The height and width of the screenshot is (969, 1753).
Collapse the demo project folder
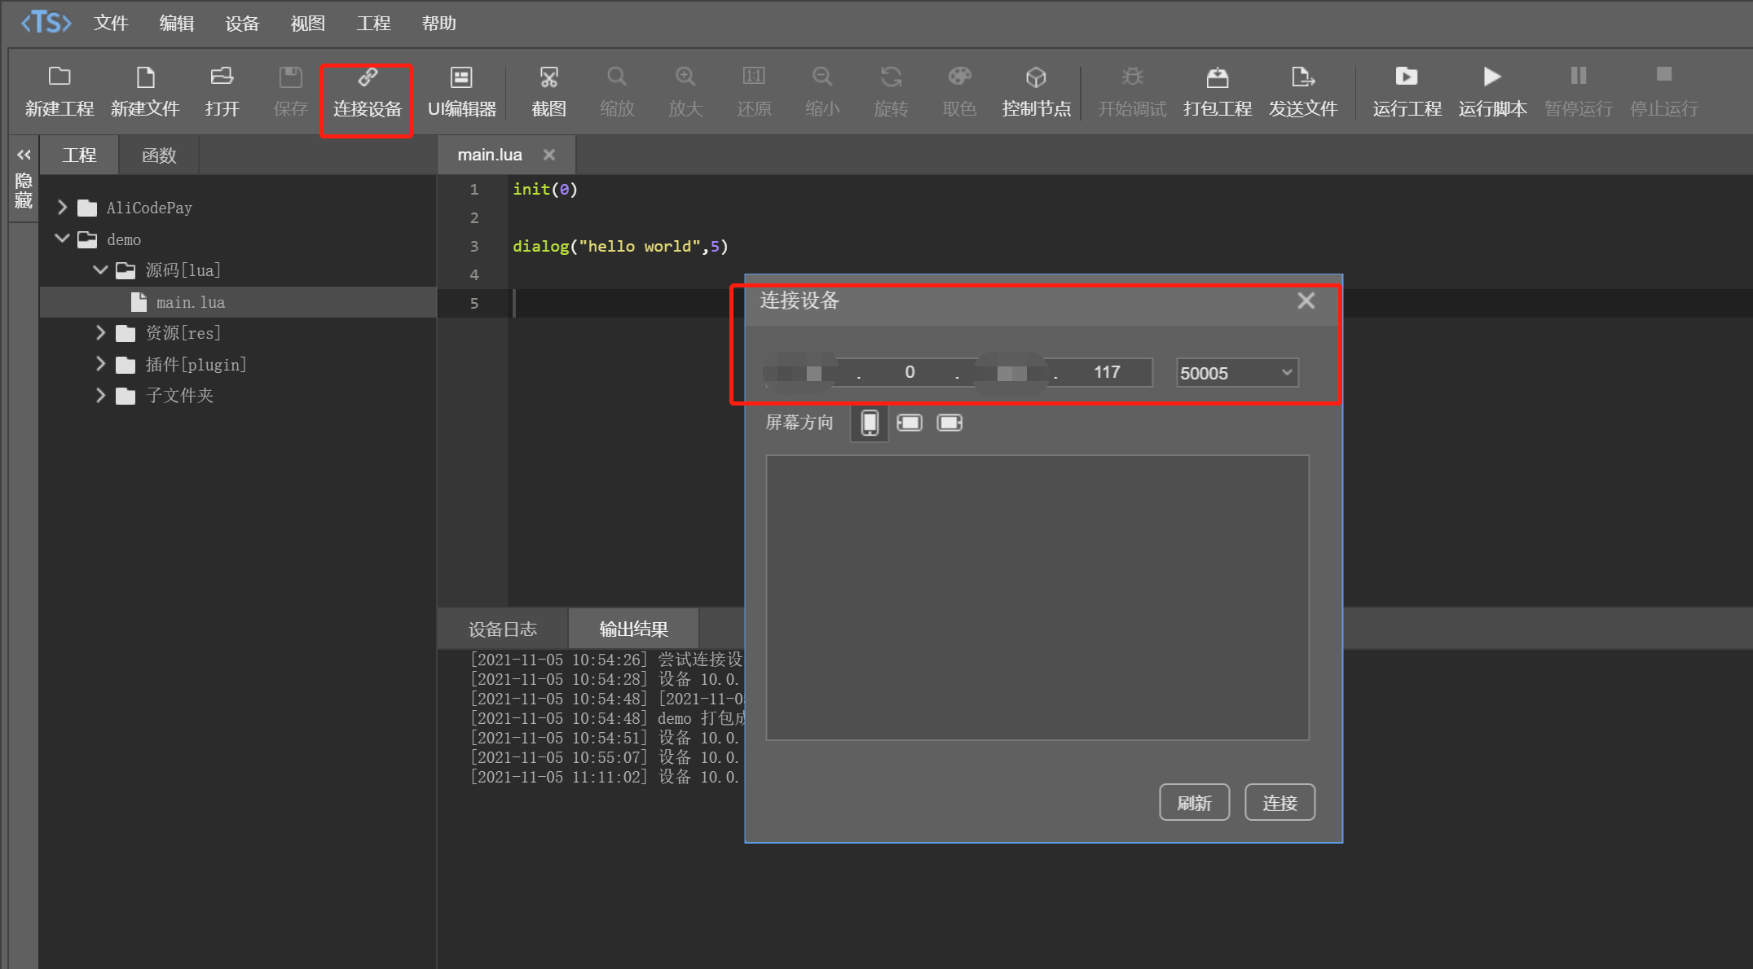click(62, 239)
